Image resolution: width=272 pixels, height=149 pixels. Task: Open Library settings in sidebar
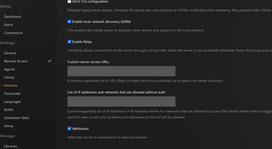click(9, 77)
